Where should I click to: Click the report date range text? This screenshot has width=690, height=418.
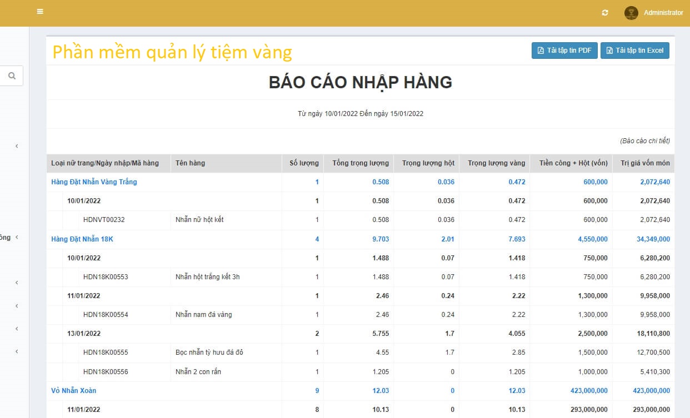coord(361,114)
